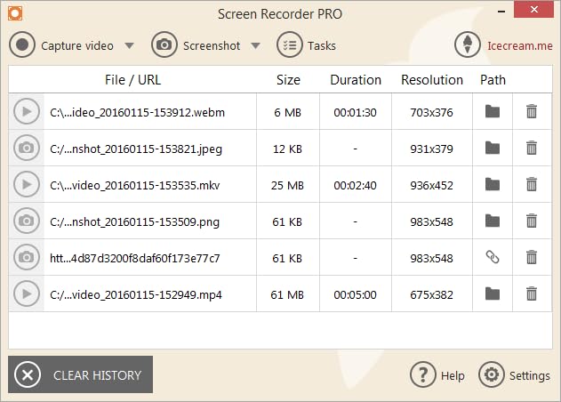Delete the 152949.mp4 recording
This screenshot has height=402, width=561.
pyautogui.click(x=532, y=293)
